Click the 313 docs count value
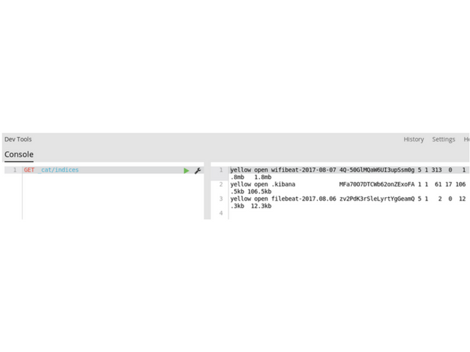 pyautogui.click(x=437, y=170)
